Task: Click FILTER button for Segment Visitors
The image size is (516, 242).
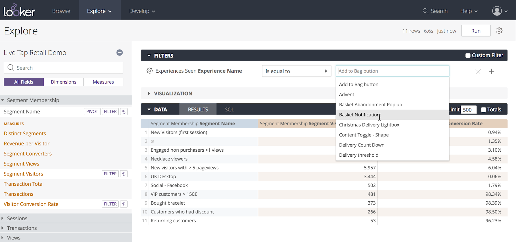Action: (110, 174)
